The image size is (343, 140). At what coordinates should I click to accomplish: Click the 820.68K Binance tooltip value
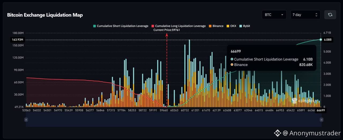[306, 65]
